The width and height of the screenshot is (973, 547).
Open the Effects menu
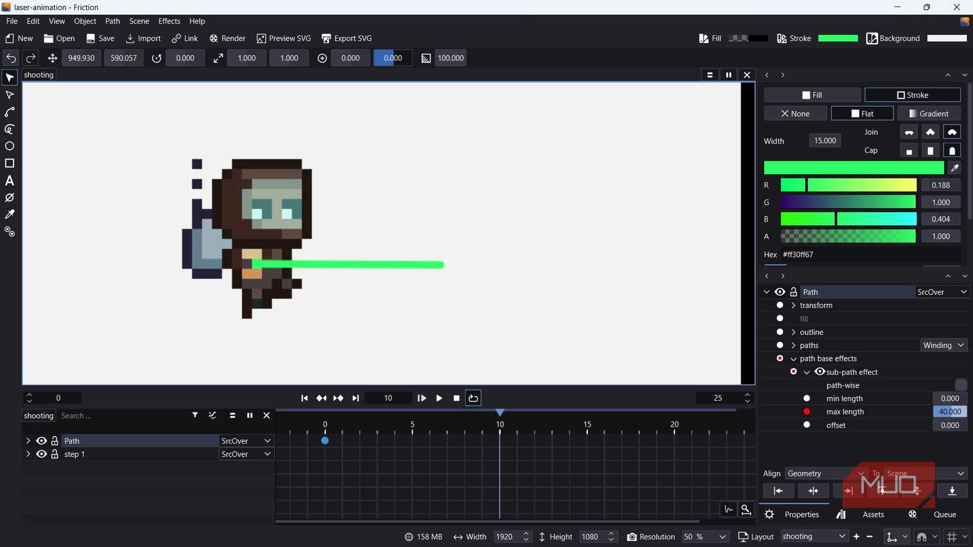(x=169, y=21)
